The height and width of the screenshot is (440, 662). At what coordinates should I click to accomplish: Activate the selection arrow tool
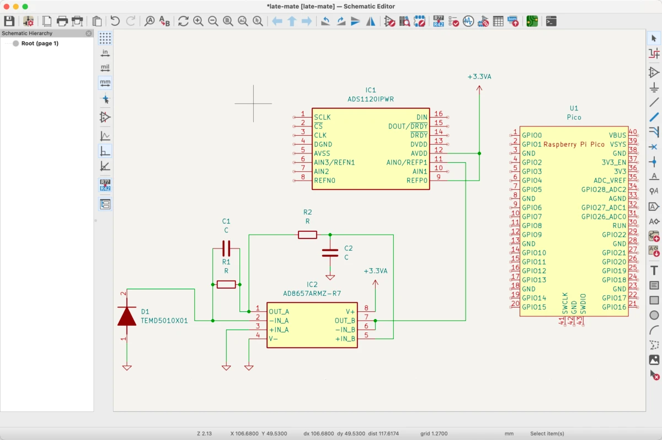pyautogui.click(x=654, y=38)
